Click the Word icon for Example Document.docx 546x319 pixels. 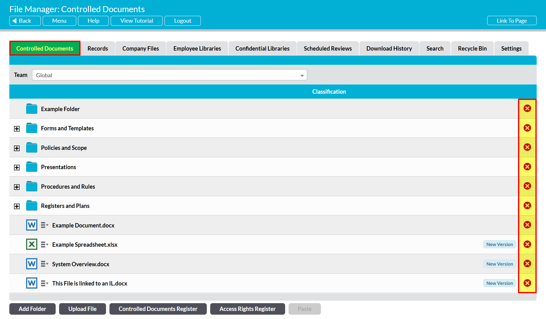32,225
